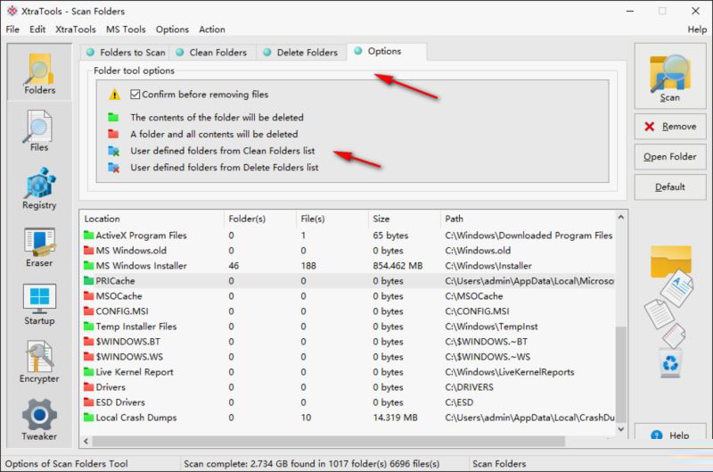Image resolution: width=713 pixels, height=472 pixels.
Task: Open the Help menu in menu bar
Action: pyautogui.click(x=697, y=29)
